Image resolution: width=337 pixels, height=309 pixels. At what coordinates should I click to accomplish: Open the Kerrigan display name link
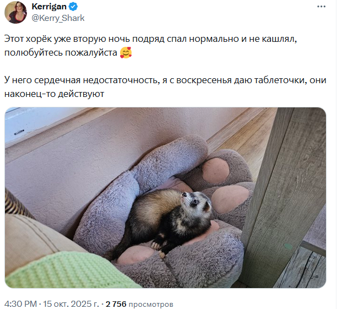[x=49, y=7]
